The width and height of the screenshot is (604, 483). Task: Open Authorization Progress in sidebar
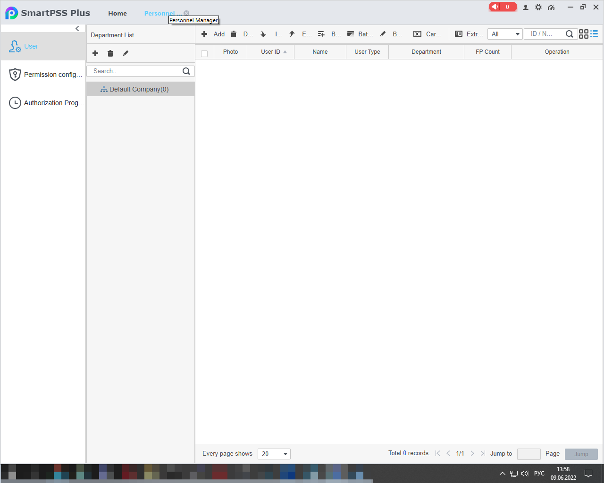click(43, 103)
